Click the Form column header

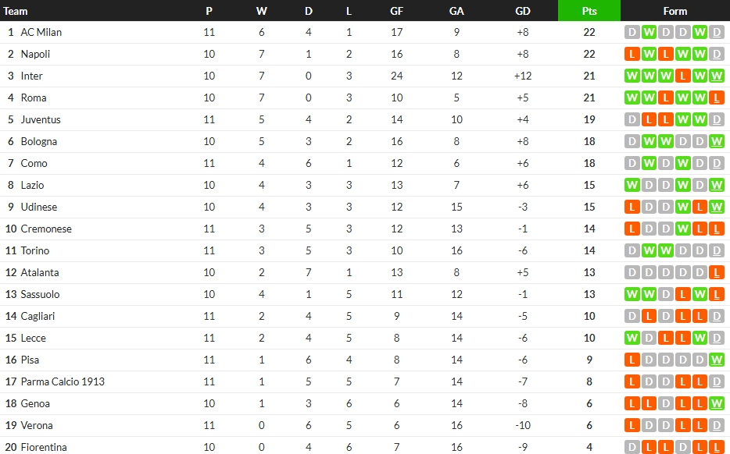click(x=675, y=11)
